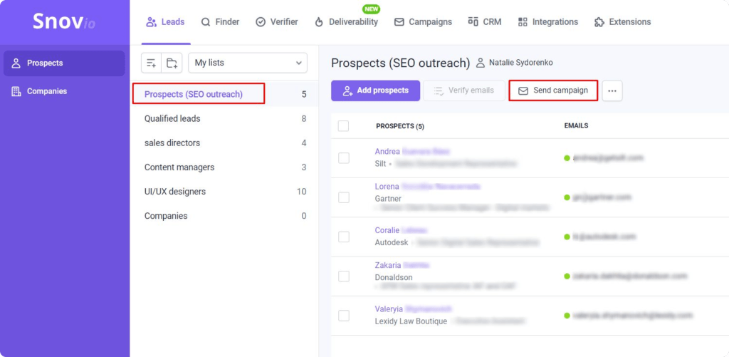729x357 pixels.
Task: Open Zakaria's prospect profile link
Action: pos(402,265)
